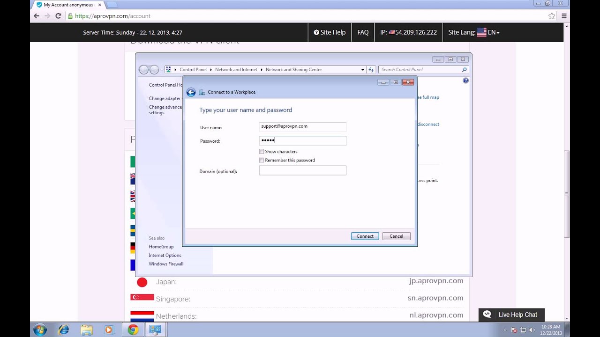
Task: Click nl.aprovpn.com server address
Action: click(x=436, y=315)
